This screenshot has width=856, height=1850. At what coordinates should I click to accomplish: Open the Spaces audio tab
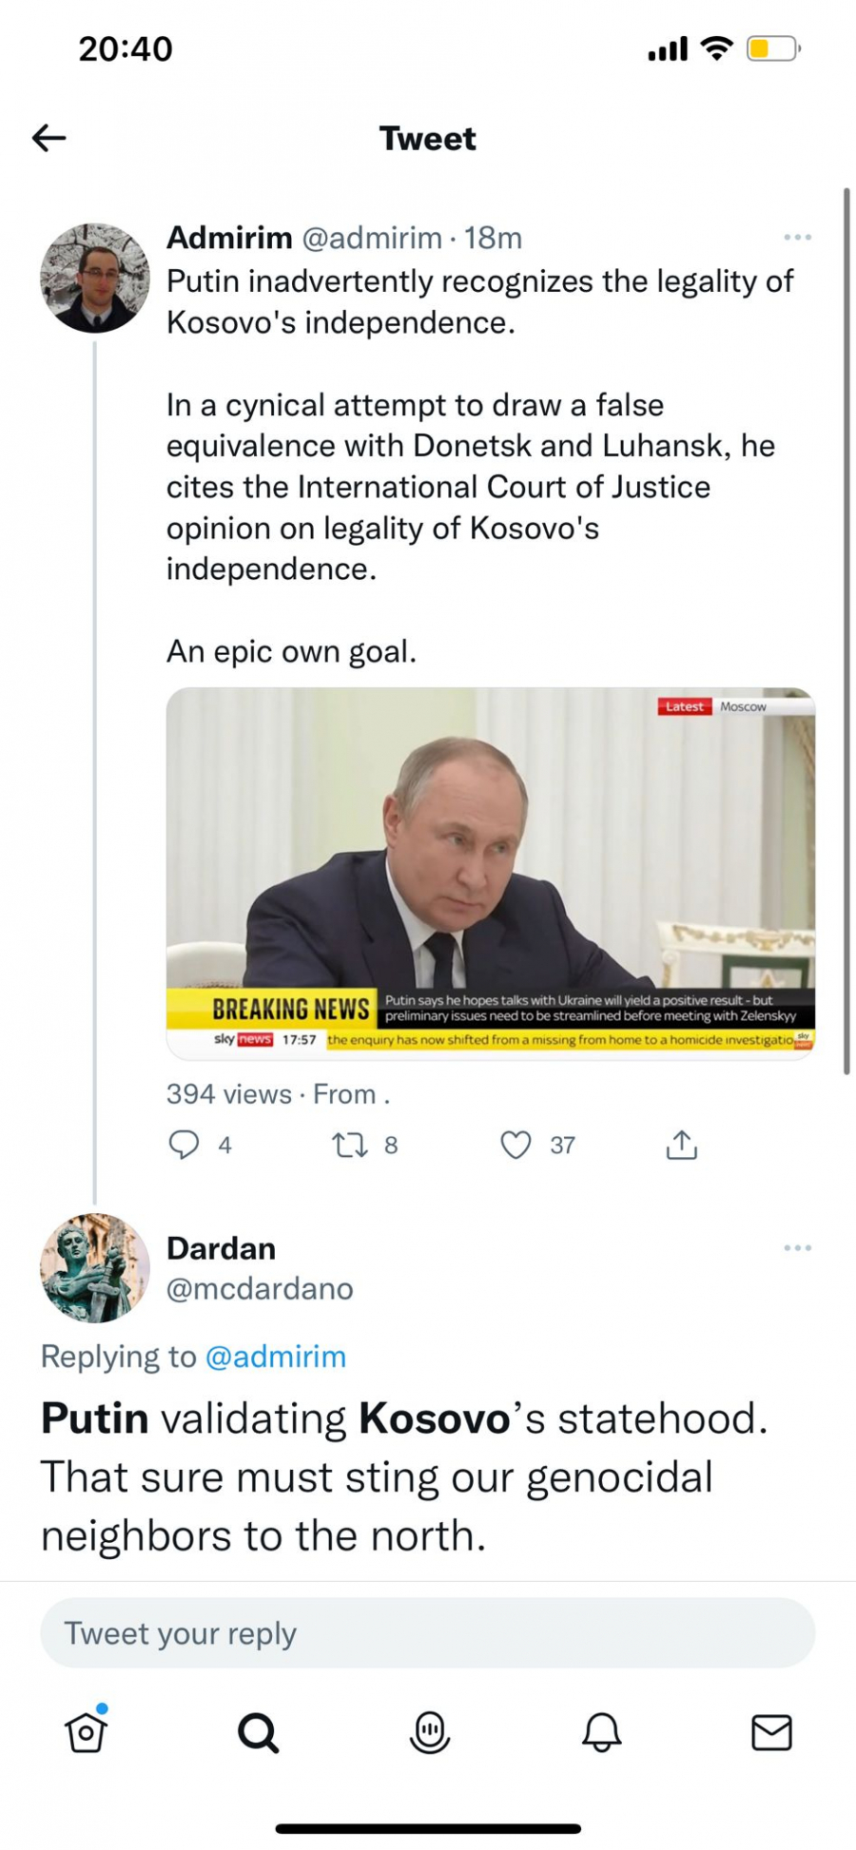coord(429,1732)
